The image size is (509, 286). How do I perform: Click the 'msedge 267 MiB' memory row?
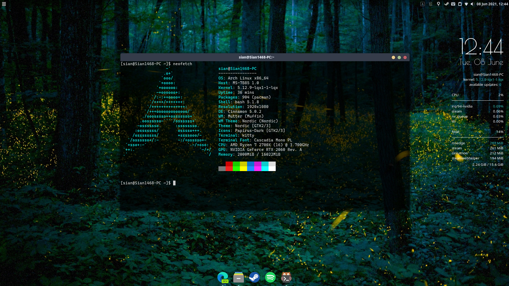pos(477,143)
